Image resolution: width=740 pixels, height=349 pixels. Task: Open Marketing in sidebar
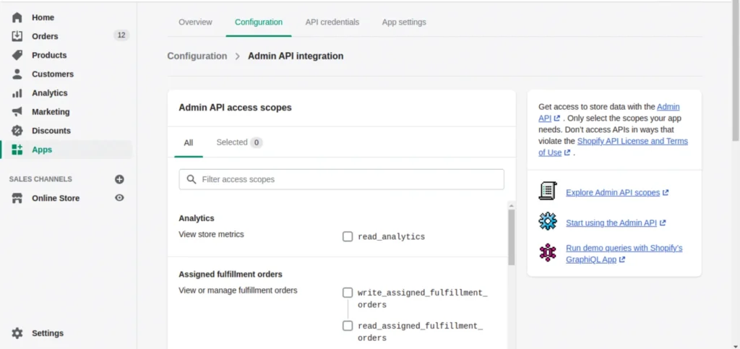51,112
